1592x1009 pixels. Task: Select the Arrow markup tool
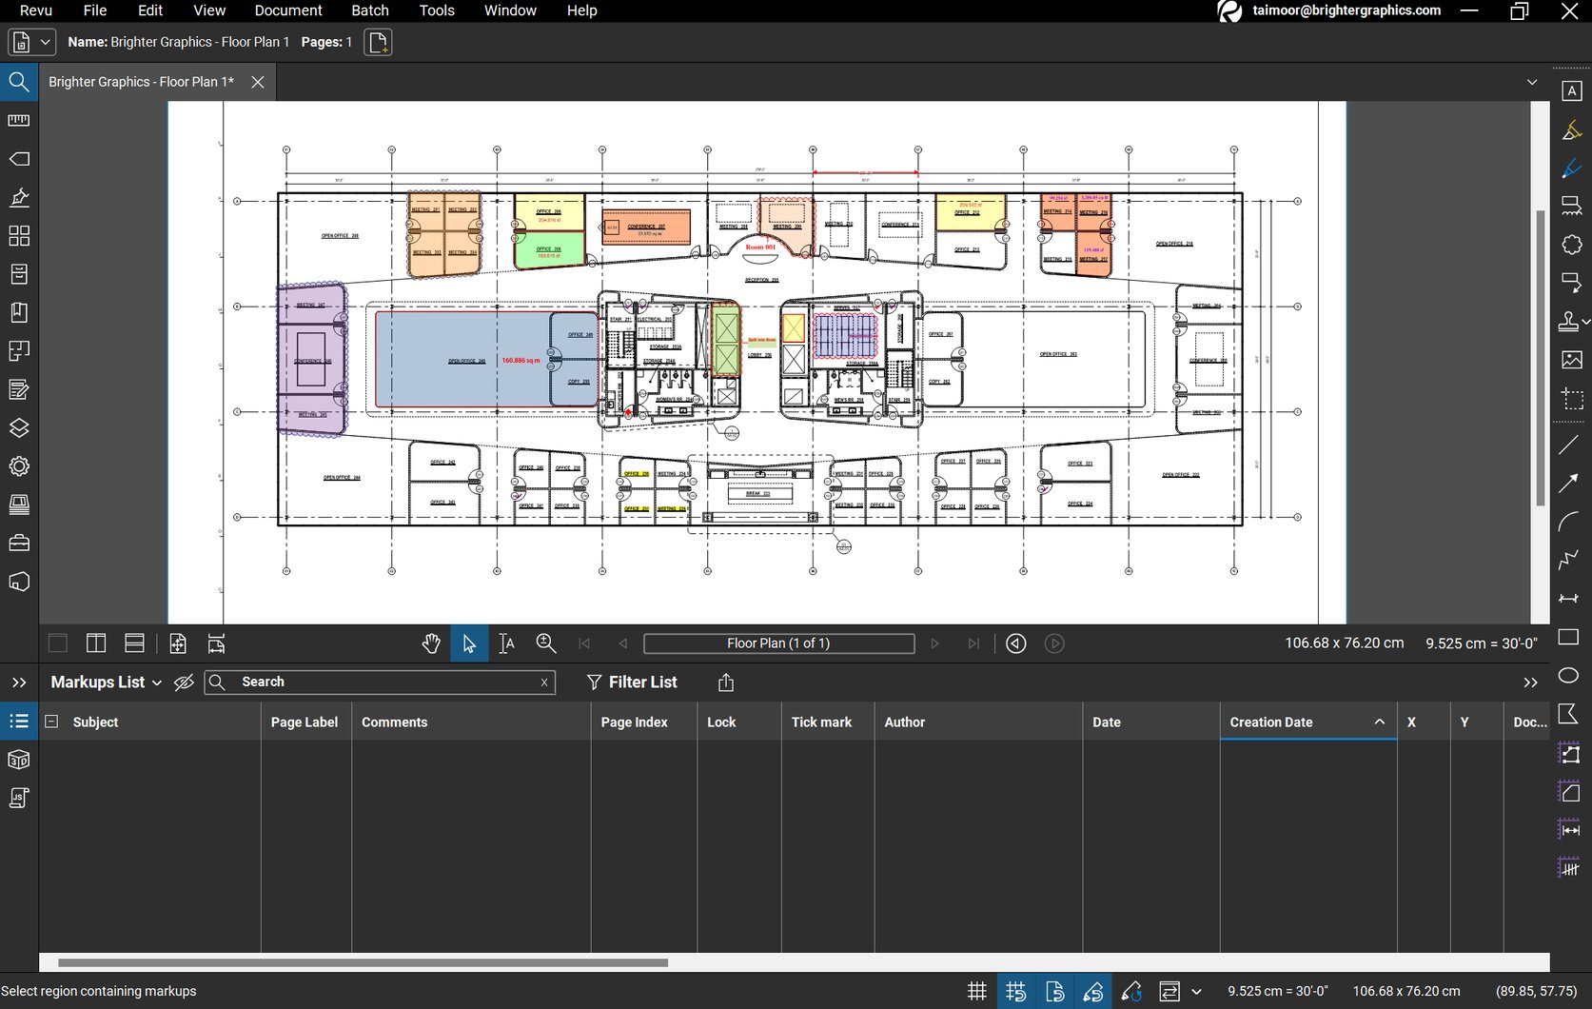pyautogui.click(x=1570, y=484)
